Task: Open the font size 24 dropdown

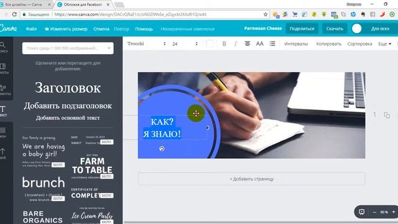Action: click(x=185, y=44)
